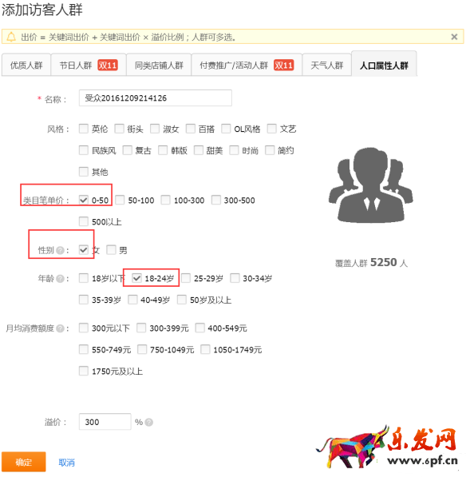Enable the 百搭 style checkbox
The image size is (466, 477).
(x=191, y=129)
